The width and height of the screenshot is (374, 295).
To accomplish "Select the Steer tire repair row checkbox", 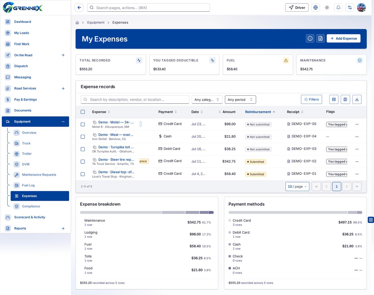I will (83, 162).
